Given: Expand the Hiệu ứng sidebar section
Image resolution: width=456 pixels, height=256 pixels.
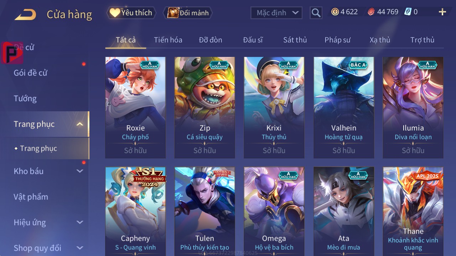Looking at the screenshot, I should click(80, 222).
